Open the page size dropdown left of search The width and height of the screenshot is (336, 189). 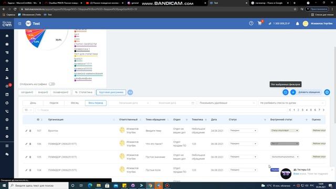pos(28,110)
